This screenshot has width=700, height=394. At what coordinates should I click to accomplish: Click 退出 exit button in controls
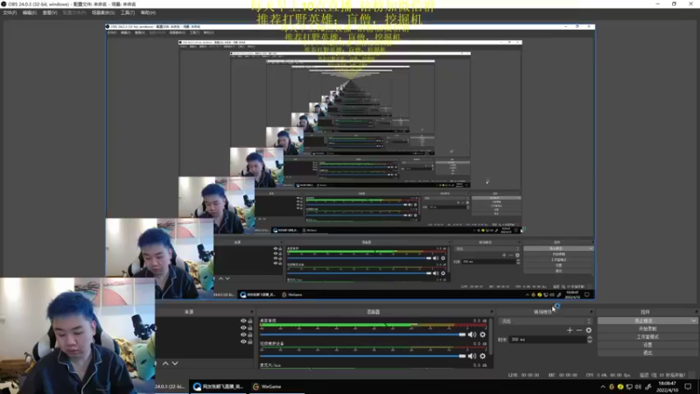coord(647,353)
